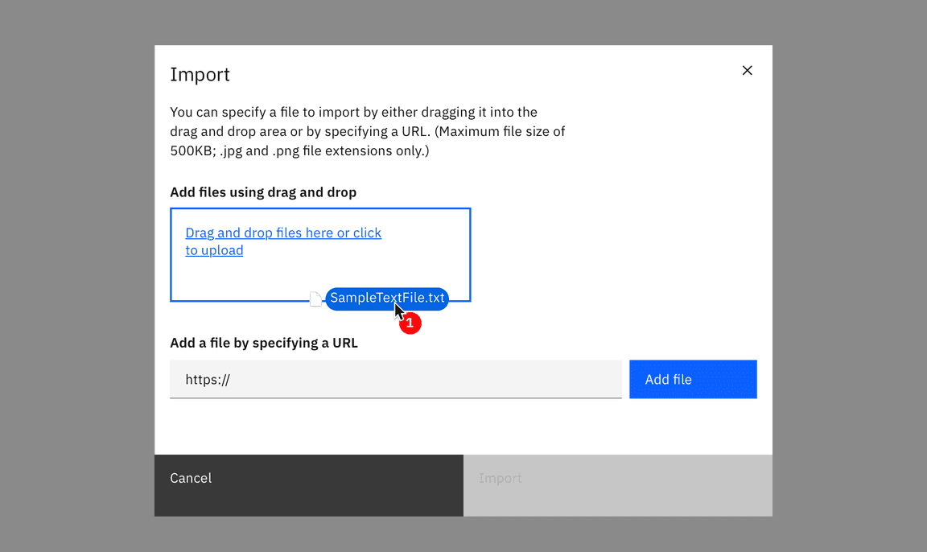Select the SampleTextFile.txt file chip
This screenshot has height=552, width=927.
click(386, 299)
